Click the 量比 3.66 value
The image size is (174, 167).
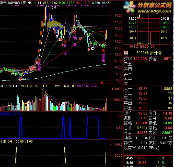169,128
